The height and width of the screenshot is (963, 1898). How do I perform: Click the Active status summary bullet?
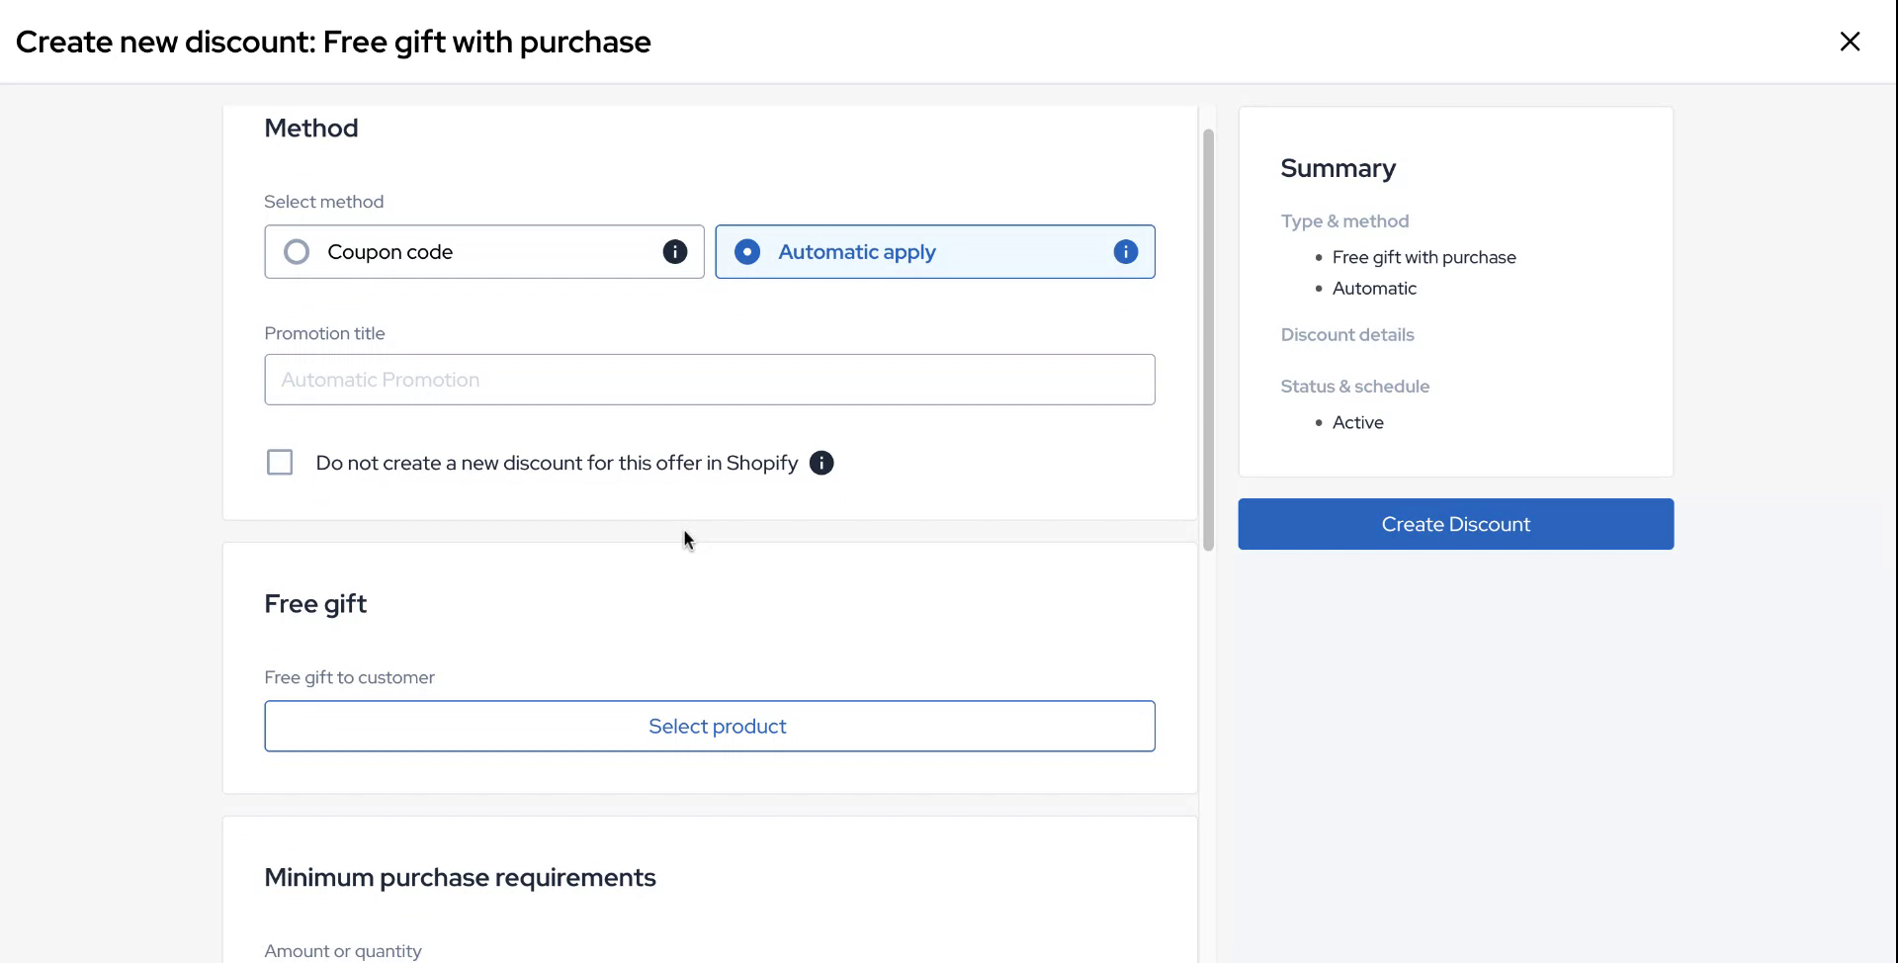click(1357, 422)
